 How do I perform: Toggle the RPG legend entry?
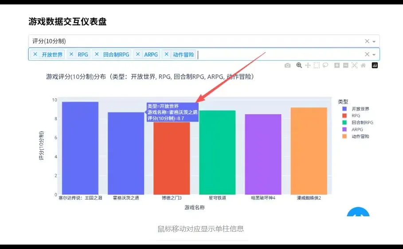click(351, 115)
